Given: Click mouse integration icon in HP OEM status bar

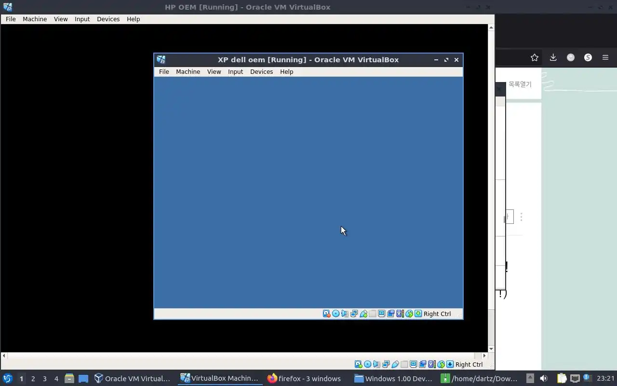Looking at the screenshot, I should tap(441, 364).
